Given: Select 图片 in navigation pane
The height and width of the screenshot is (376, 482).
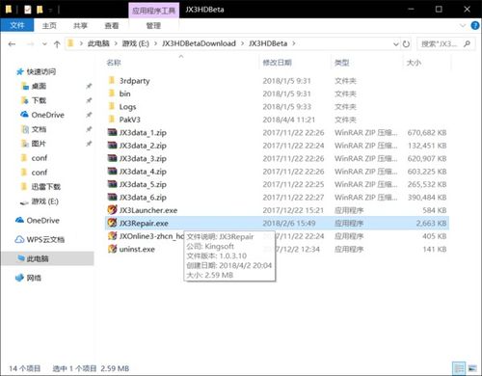Looking at the screenshot, I should coord(39,144).
